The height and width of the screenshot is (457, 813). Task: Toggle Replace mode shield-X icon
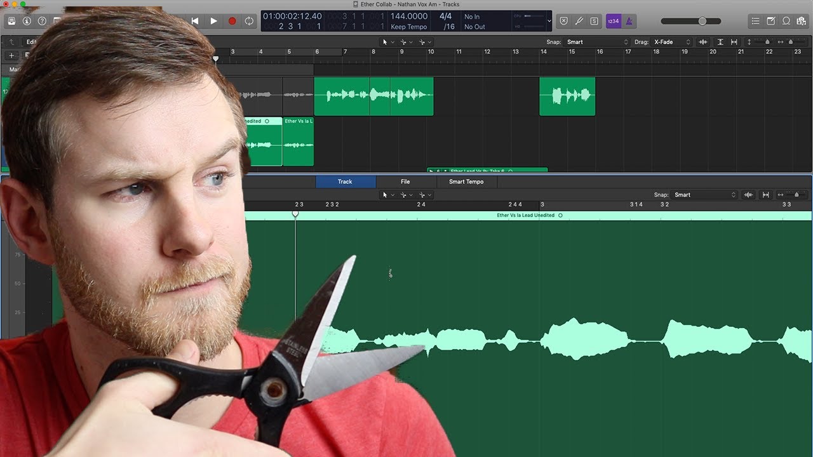click(x=563, y=21)
